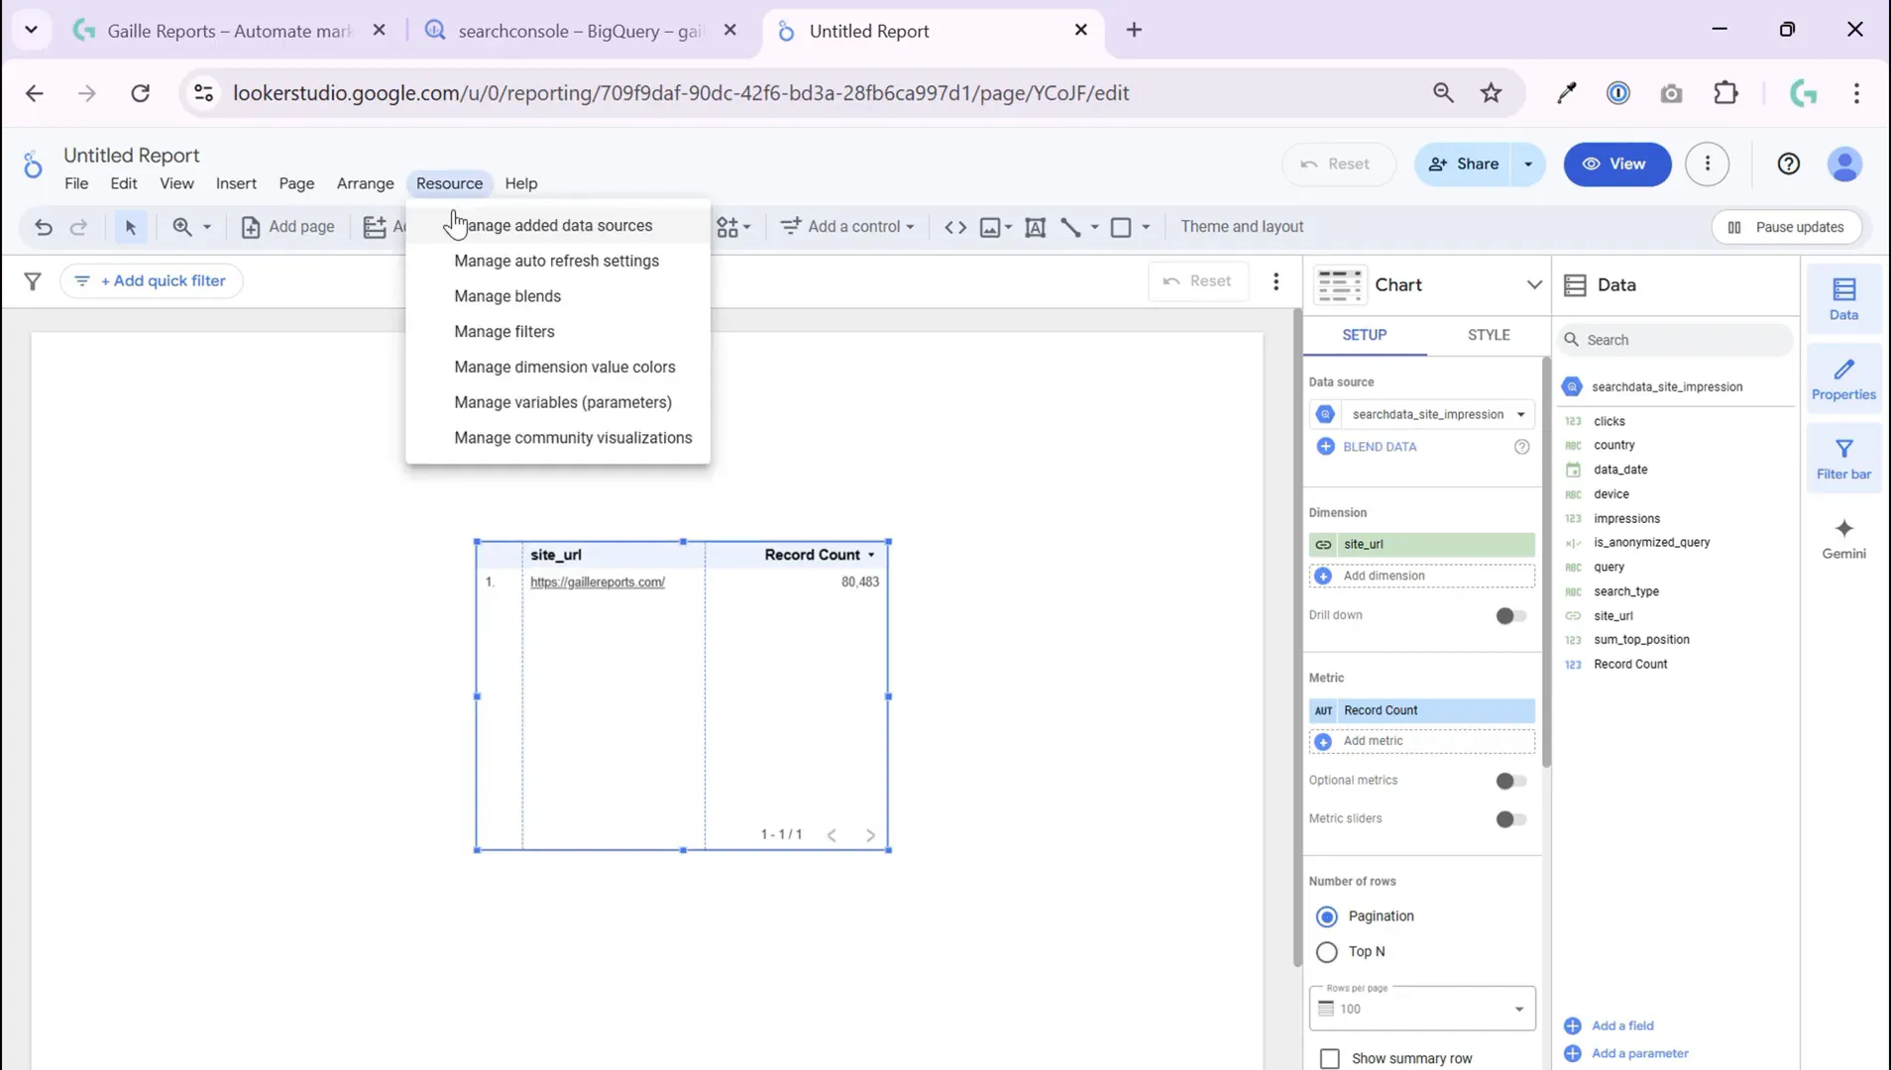
Task: Click the line drawing tool icon
Action: (1070, 227)
